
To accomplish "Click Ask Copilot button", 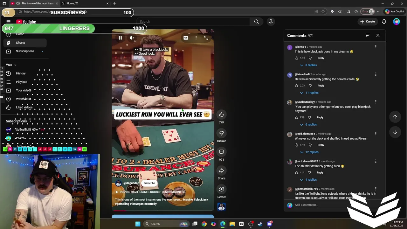I will pos(394,11).
